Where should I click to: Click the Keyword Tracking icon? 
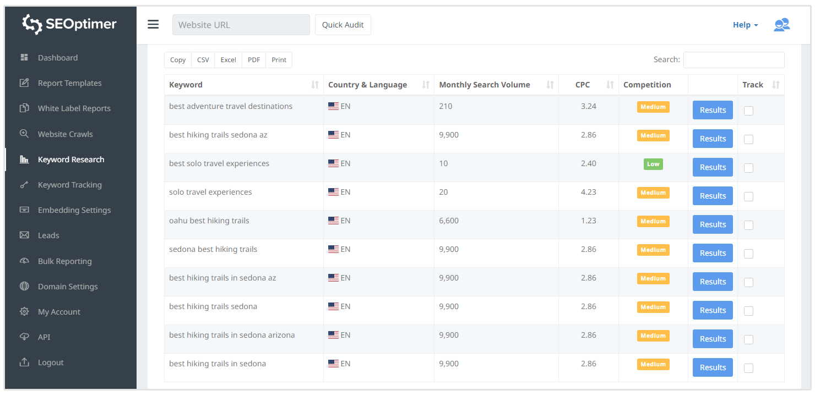tap(24, 185)
